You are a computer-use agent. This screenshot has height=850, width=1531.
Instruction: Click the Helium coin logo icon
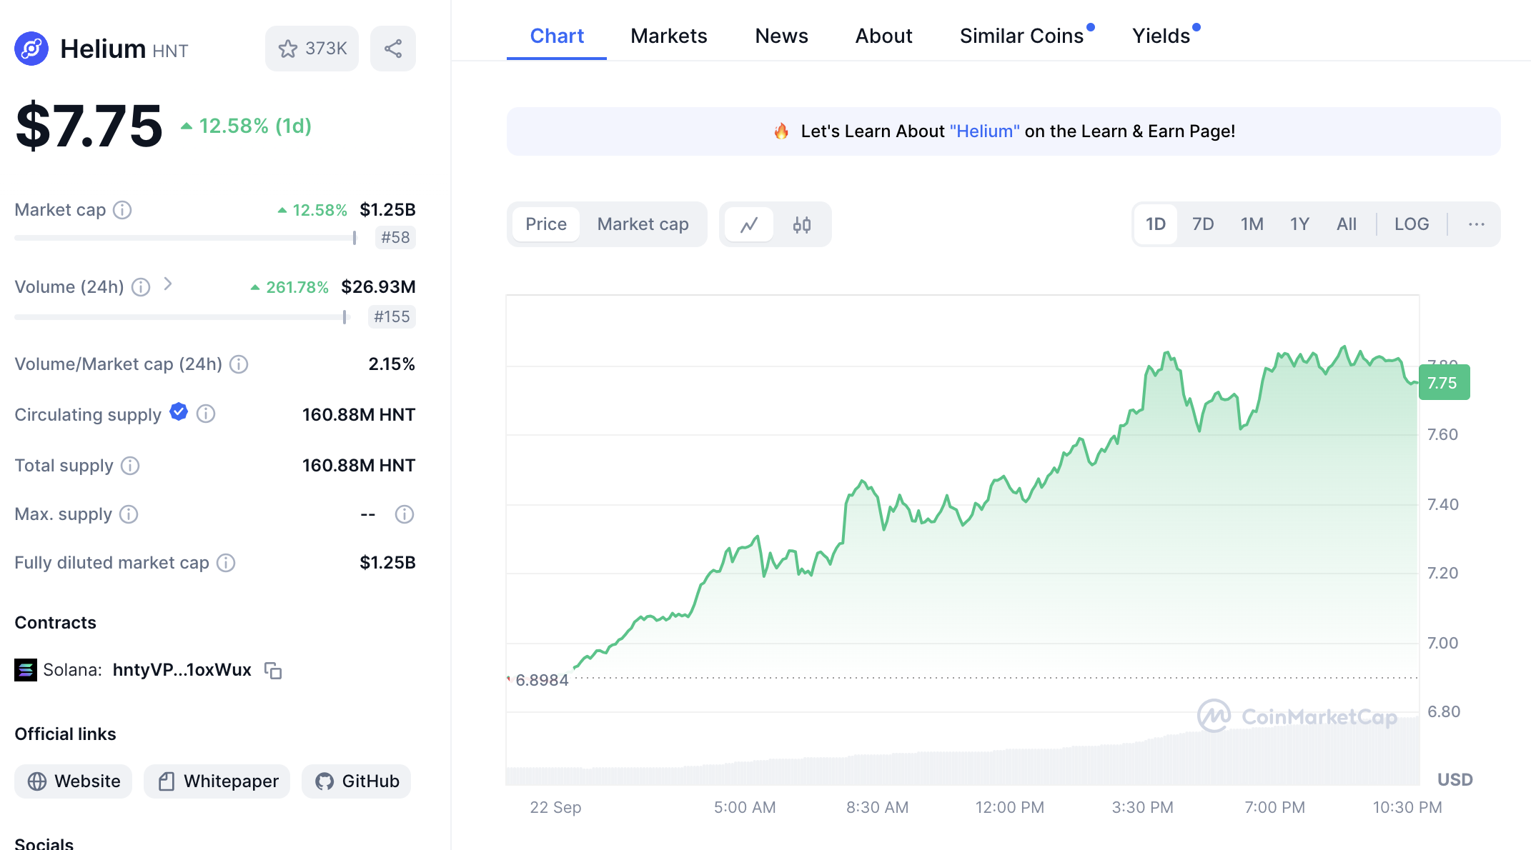pyautogui.click(x=31, y=49)
